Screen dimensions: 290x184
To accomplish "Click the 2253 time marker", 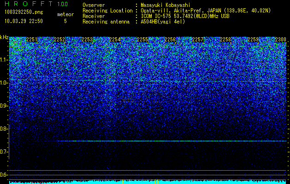I will pyautogui.click(x=87, y=40).
